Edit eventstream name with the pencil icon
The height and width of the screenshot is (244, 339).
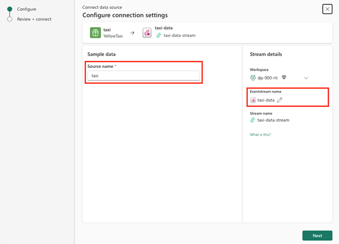pyautogui.click(x=280, y=100)
